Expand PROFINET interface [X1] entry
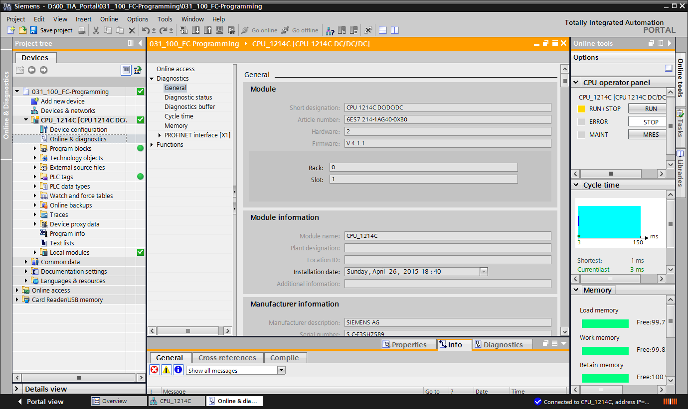 tap(160, 135)
